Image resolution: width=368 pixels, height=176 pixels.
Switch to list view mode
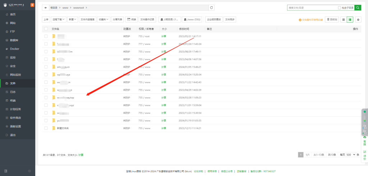(350, 20)
